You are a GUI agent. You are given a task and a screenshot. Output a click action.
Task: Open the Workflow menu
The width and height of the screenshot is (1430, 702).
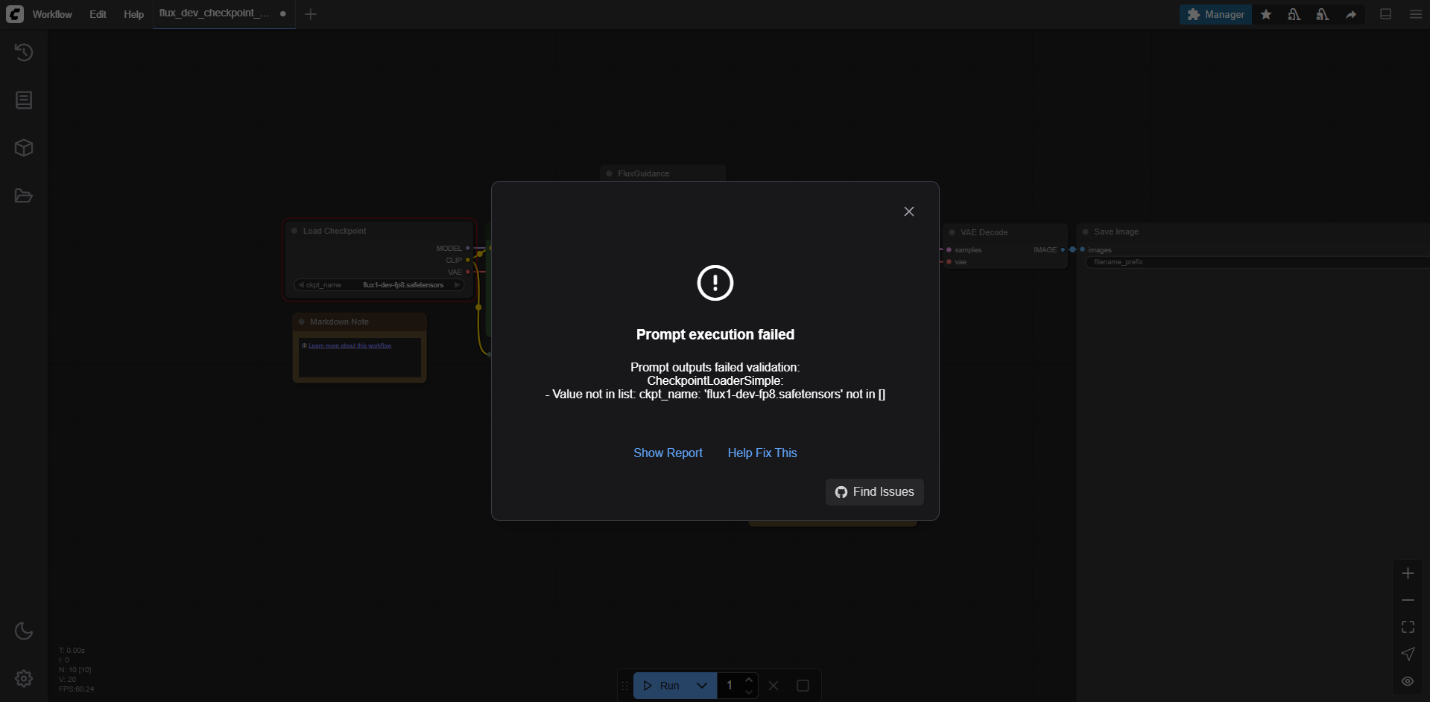[52, 14]
